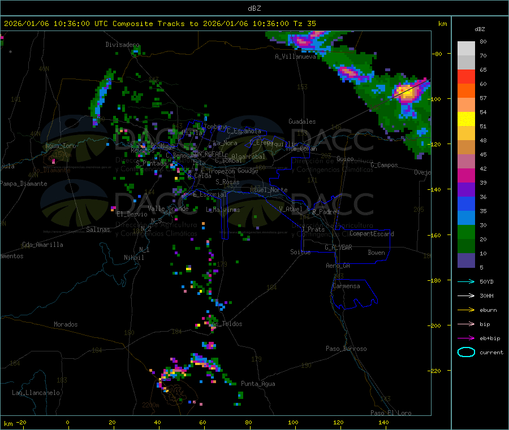Screen dimensions: 509x430
Task: Click the Cda_Amarilla place label
Action: [42, 245]
